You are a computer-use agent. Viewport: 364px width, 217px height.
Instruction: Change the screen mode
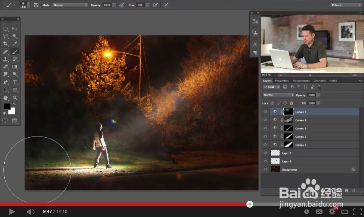(14, 121)
